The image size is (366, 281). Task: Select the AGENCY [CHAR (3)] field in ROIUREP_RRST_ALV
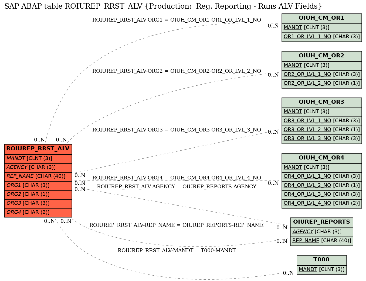click(38, 168)
